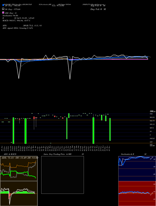Open the MACD histogram chart panel
Viewport: 156px width, 206px height.
pos(19,194)
